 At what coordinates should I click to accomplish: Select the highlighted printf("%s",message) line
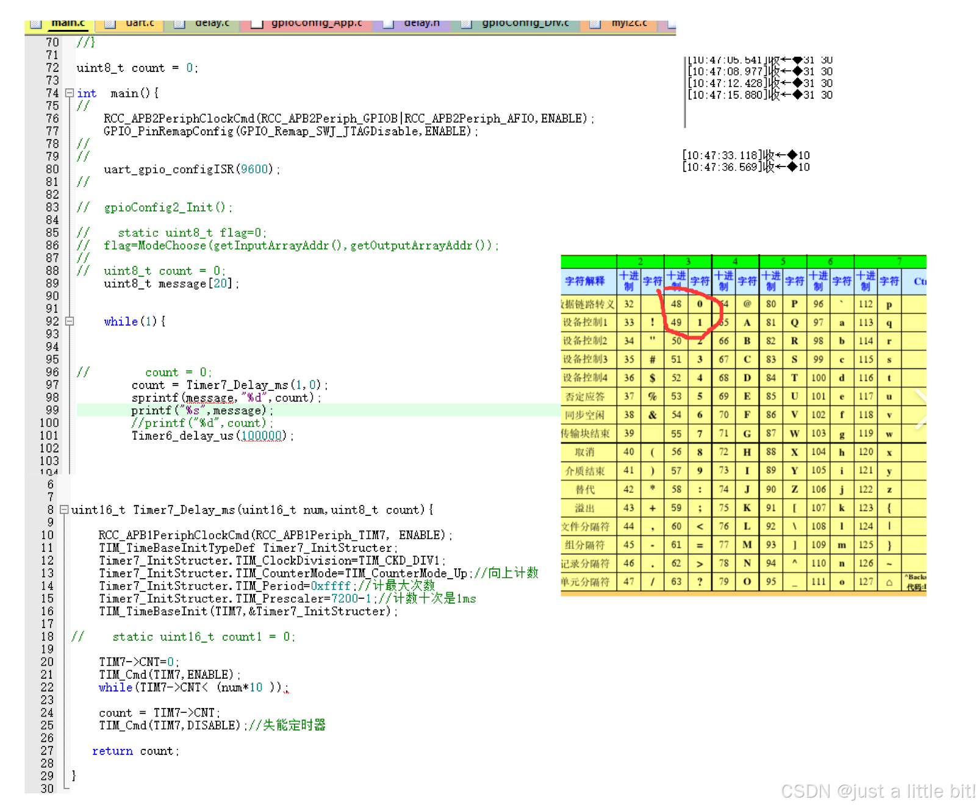click(201, 410)
